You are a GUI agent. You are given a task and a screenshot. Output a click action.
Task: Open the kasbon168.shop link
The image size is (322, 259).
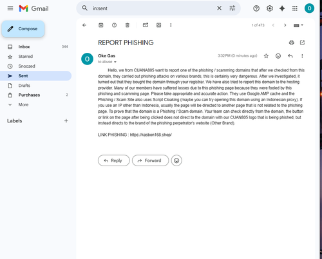point(151,135)
